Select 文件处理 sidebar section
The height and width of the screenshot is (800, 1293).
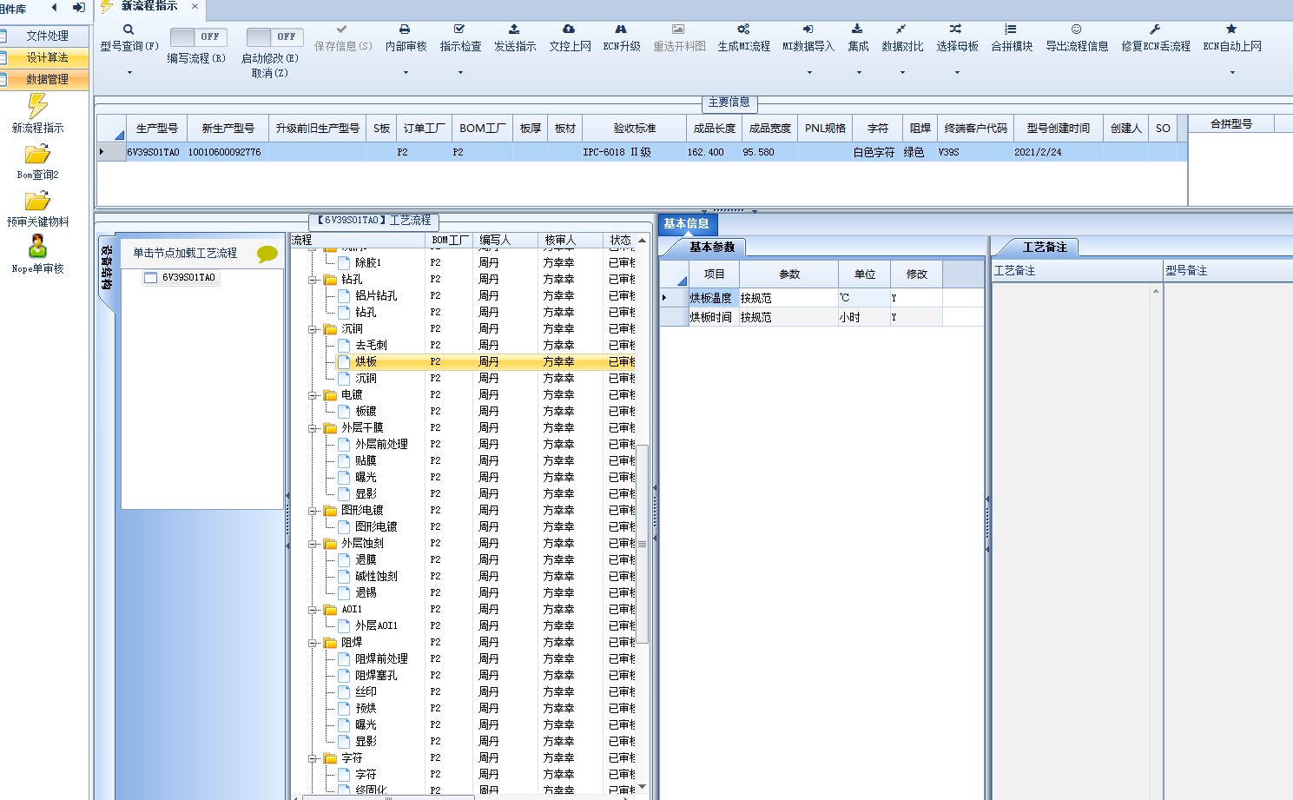click(x=45, y=36)
